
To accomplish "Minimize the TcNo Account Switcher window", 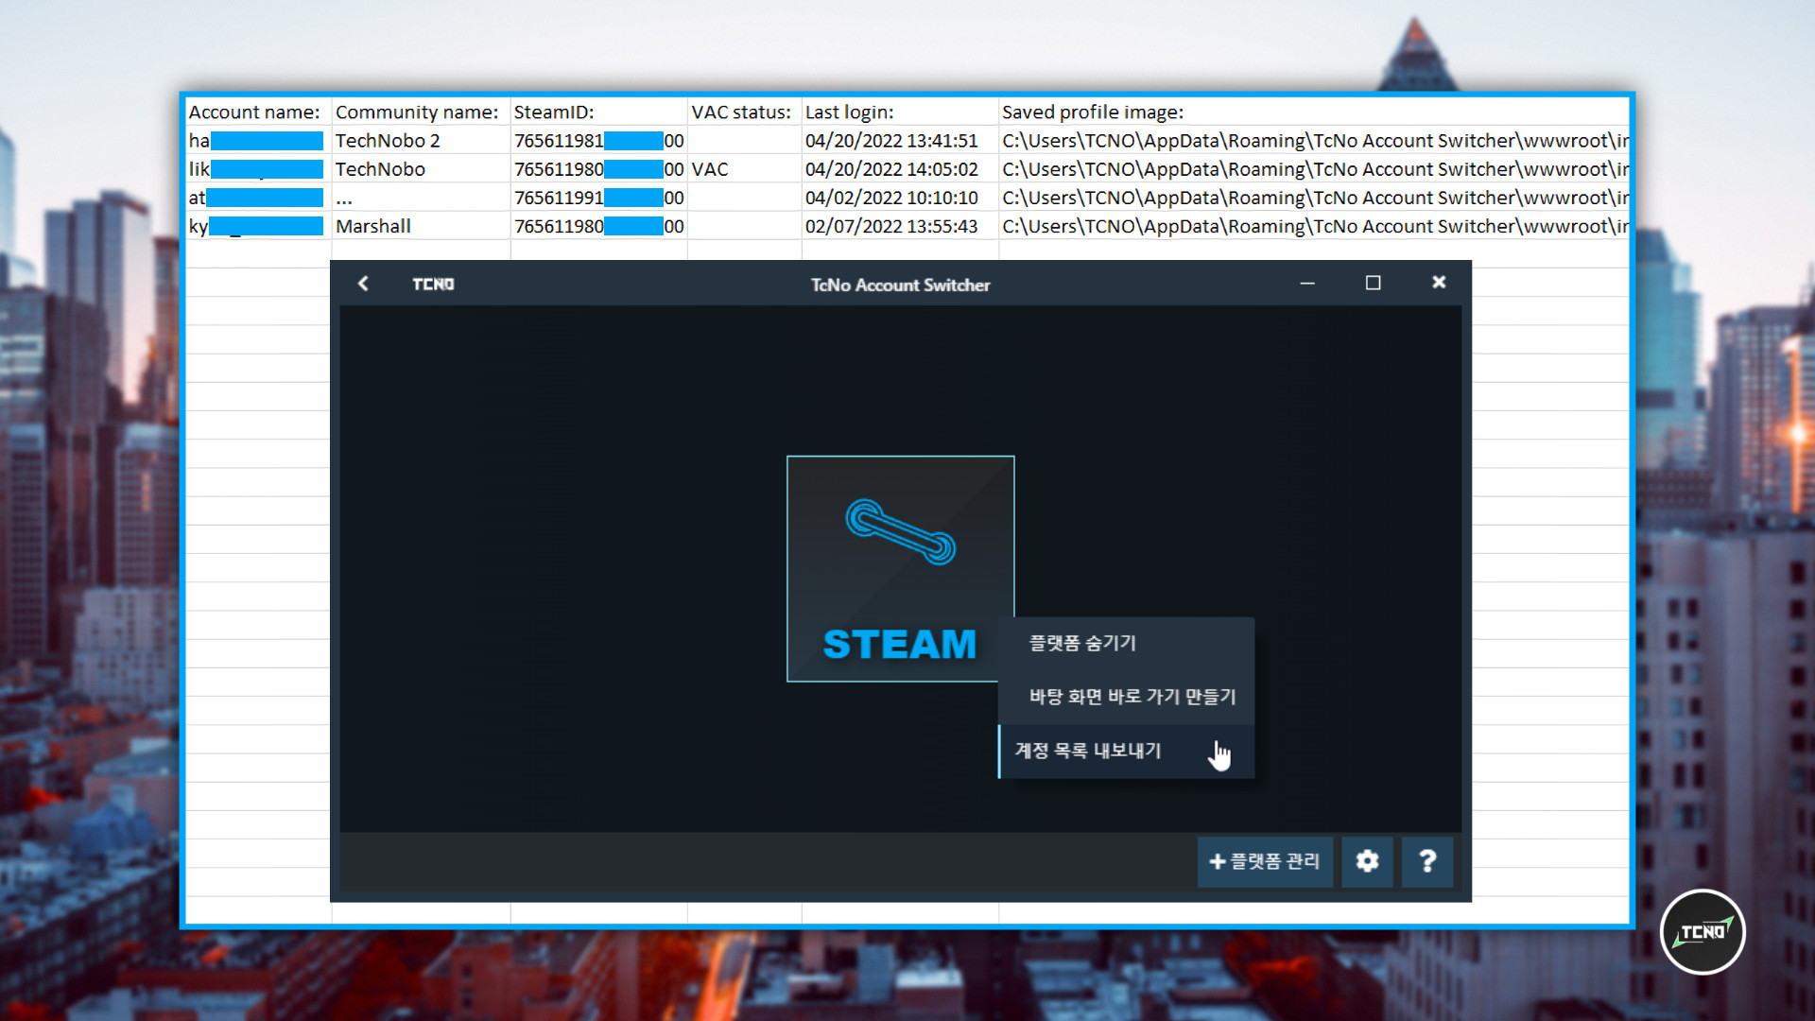I will [1307, 284].
